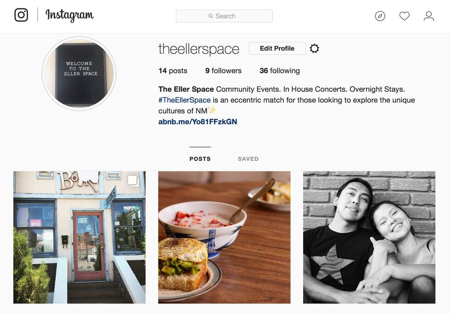Switch to the SAVED tab
The width and height of the screenshot is (451, 314).
(248, 159)
